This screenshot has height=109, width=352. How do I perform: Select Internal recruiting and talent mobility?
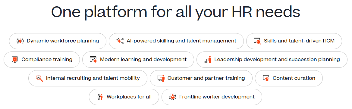point(88,78)
